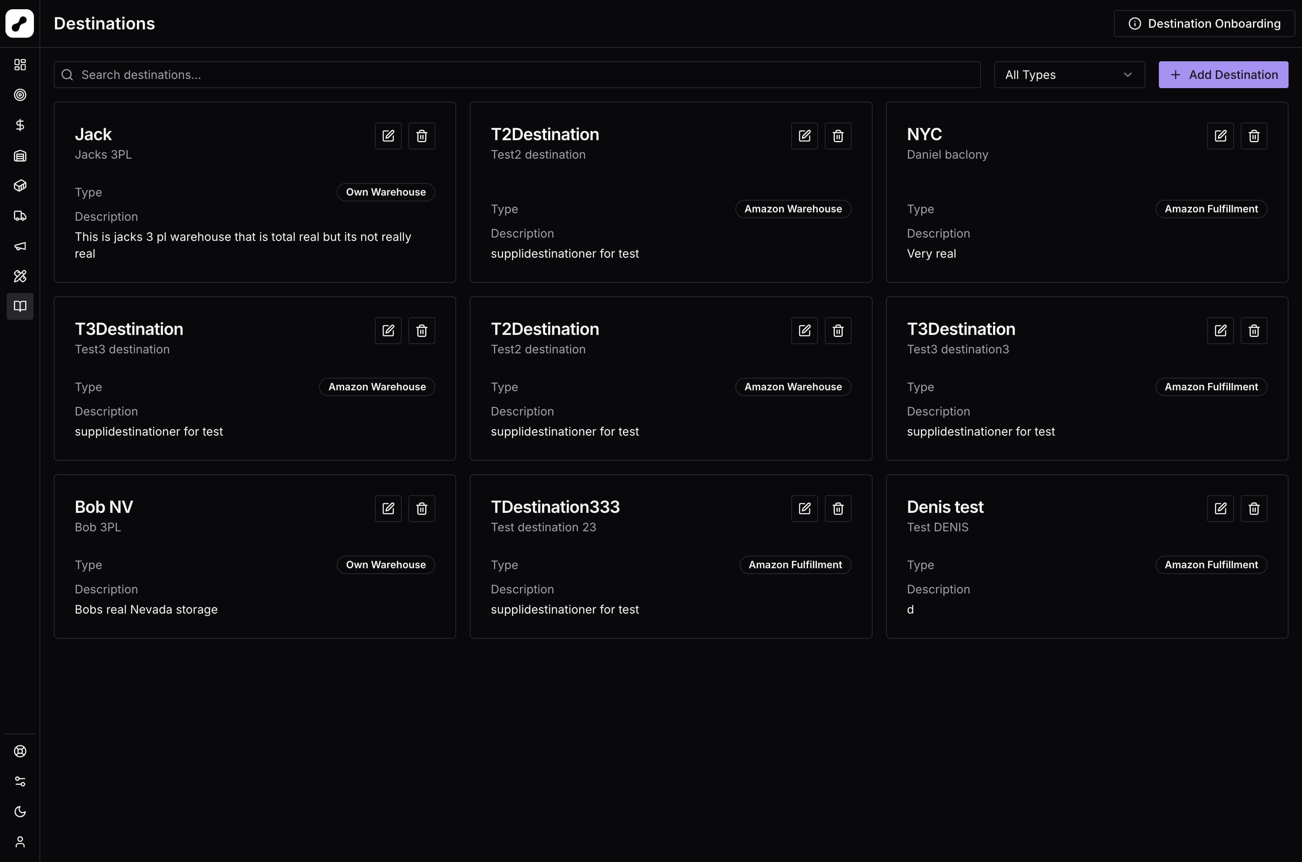
Task: Click the Bob NV card title
Action: tap(104, 507)
